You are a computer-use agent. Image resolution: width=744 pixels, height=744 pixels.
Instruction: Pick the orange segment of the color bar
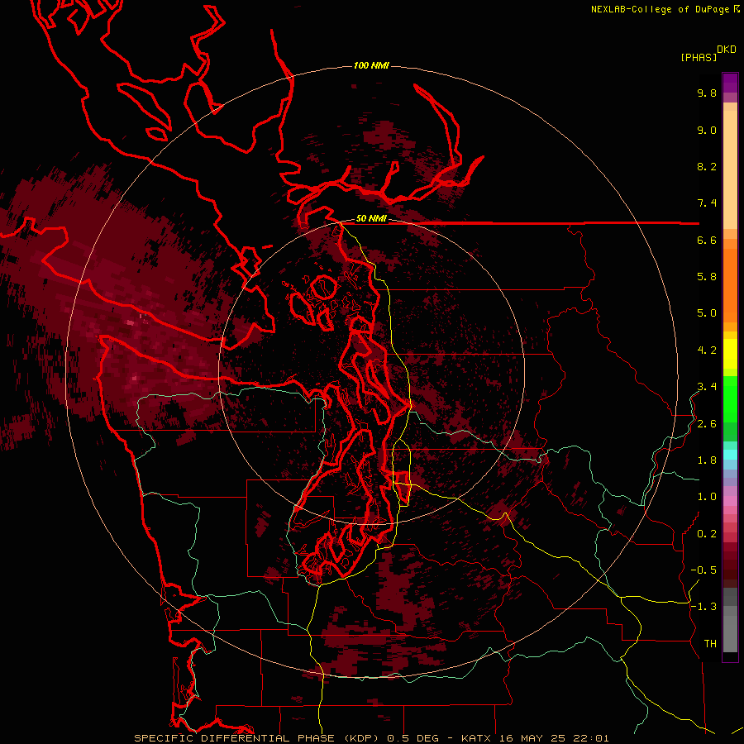pos(730,284)
